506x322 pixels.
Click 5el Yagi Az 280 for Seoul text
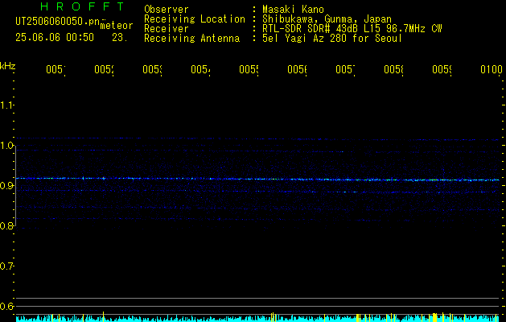point(332,39)
